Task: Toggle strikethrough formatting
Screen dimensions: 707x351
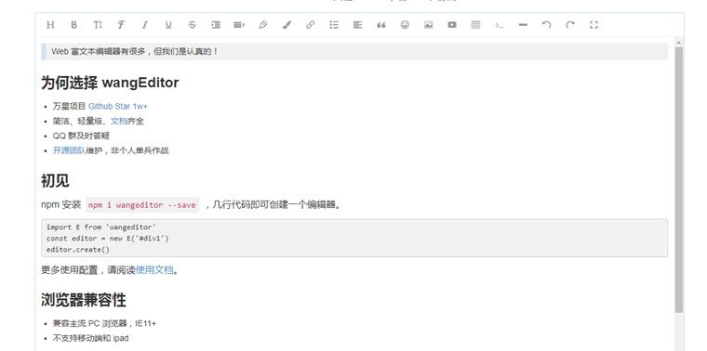Action: click(192, 25)
